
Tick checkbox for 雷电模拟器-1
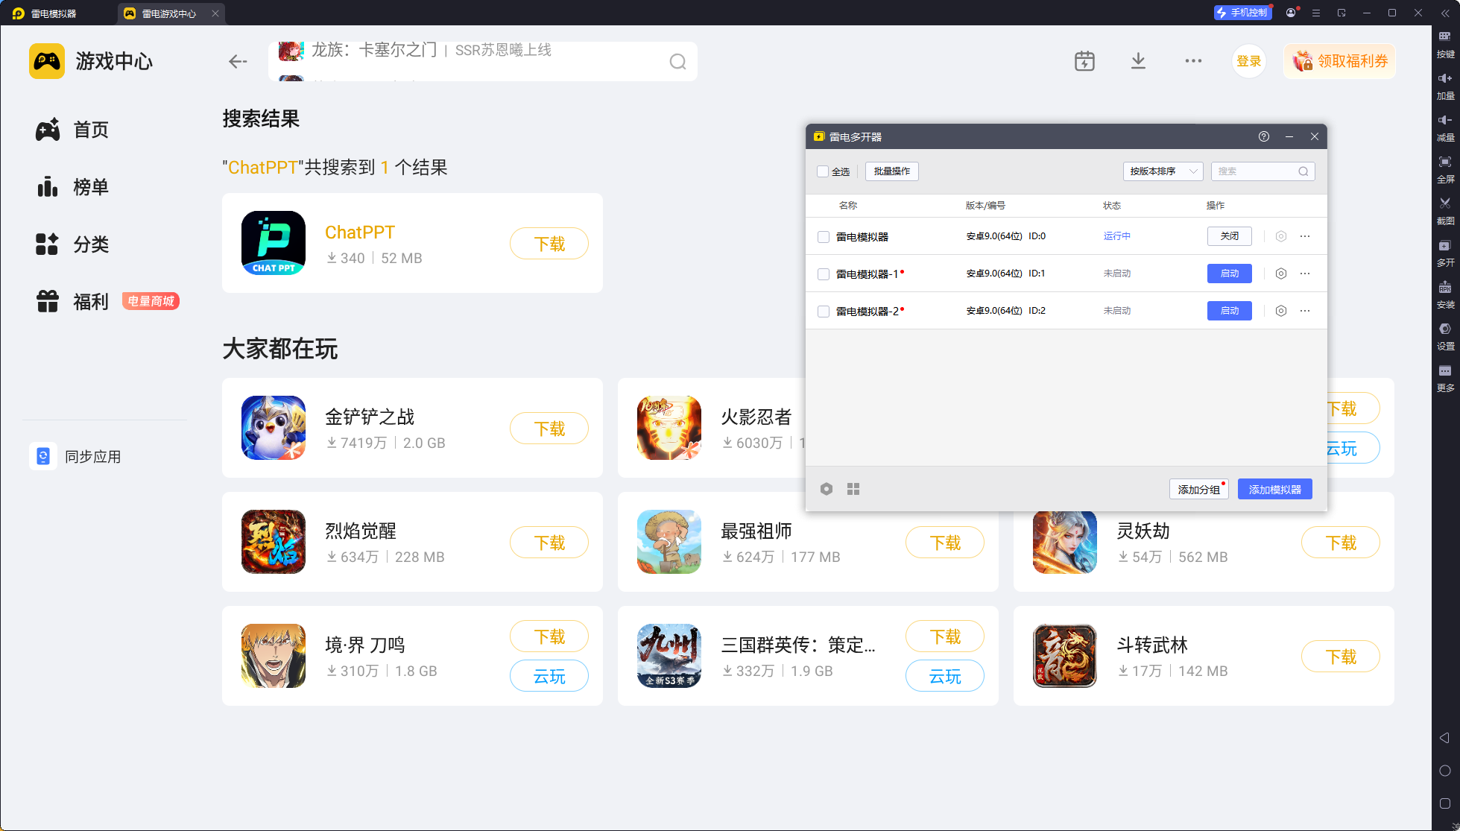[824, 274]
